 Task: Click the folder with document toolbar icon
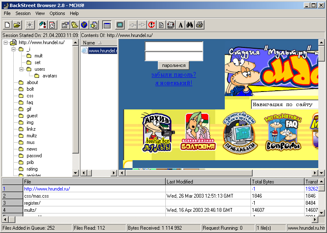click(94, 25)
